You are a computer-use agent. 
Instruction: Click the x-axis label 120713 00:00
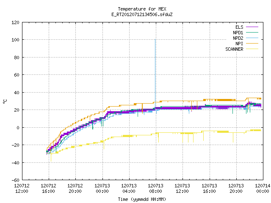click(x=102, y=189)
